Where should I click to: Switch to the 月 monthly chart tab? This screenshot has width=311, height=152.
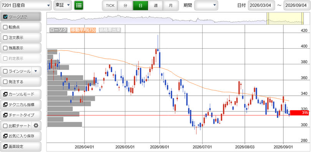click(171, 5)
